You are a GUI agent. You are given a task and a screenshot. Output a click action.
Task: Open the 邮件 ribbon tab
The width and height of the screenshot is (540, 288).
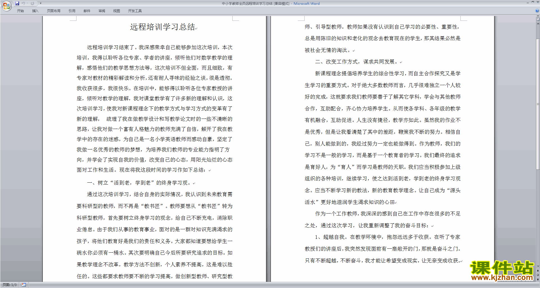(x=87, y=11)
